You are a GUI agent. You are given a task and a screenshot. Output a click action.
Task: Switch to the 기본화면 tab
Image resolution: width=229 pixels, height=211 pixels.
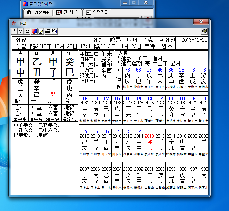coord(39,13)
